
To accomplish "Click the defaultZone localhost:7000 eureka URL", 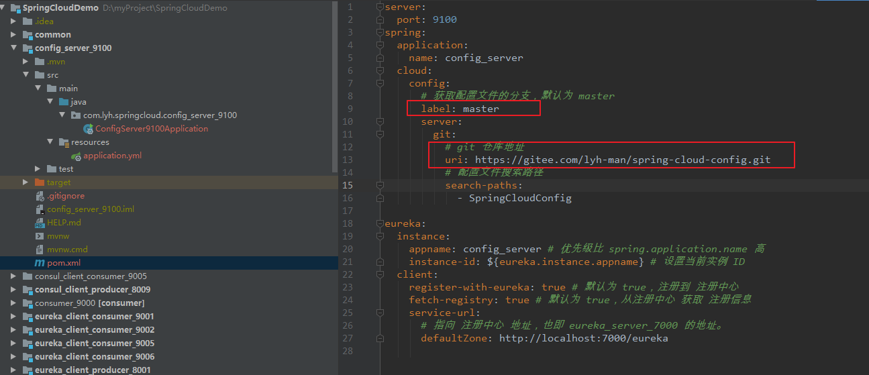I will click(583, 338).
